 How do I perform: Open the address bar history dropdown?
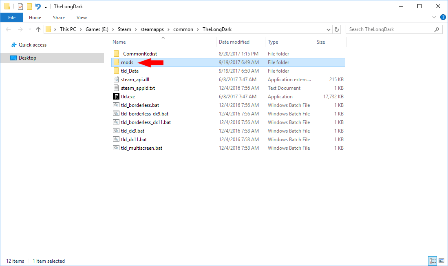tap(328, 29)
